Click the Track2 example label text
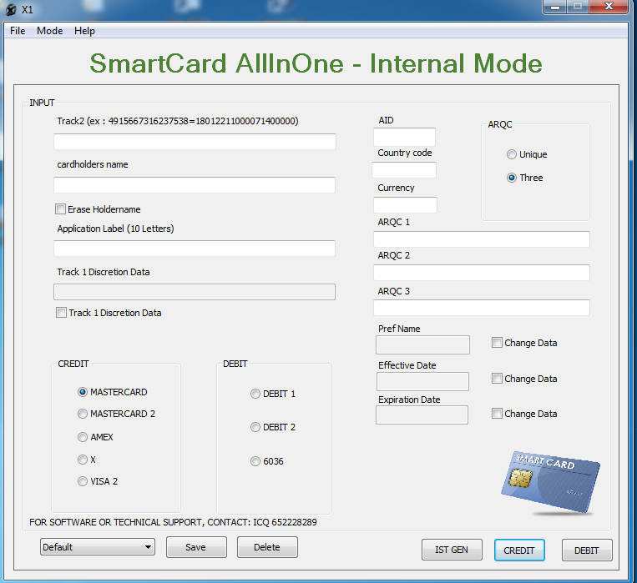 coord(178,121)
